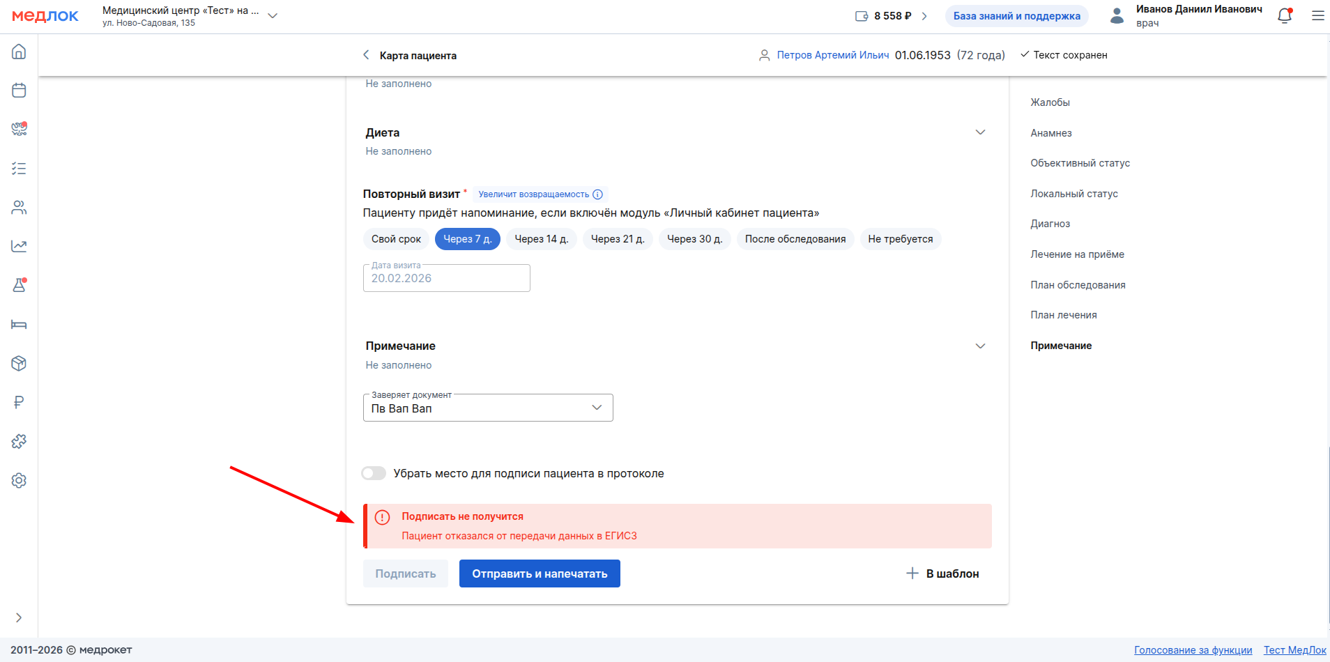
Task: Click the Дата визита input field
Action: click(x=446, y=278)
